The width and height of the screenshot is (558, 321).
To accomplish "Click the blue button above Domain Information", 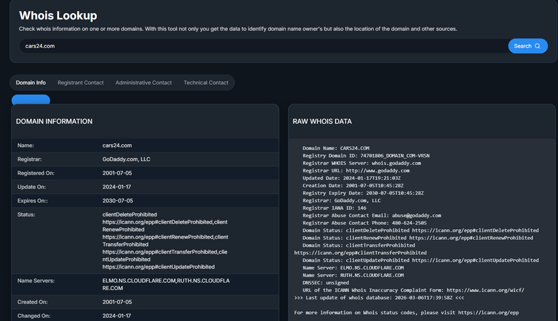I will (x=31, y=99).
